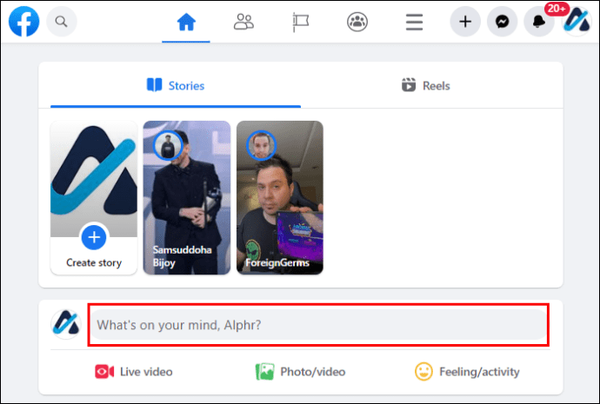600x404 pixels.
Task: Choose Feeling/activity option
Action: coord(467,372)
